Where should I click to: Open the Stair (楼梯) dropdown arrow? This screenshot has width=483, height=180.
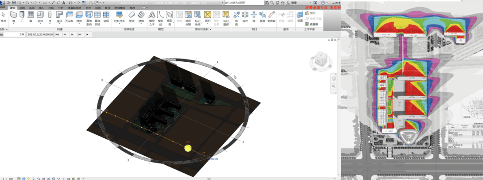(x=141, y=24)
